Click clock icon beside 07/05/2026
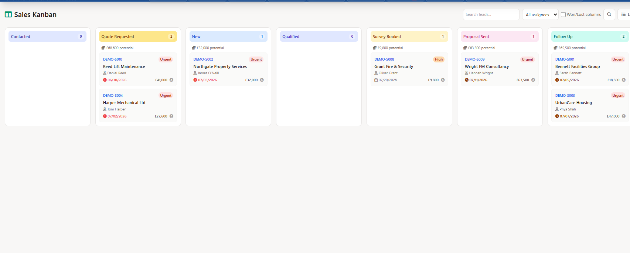The image size is (630, 253). point(557,80)
